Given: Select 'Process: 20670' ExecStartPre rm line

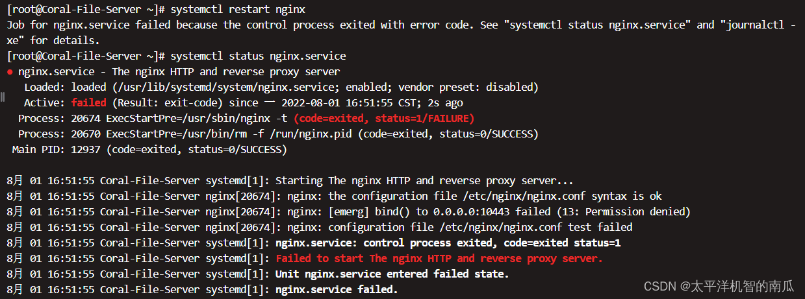Looking at the screenshot, I should [x=278, y=134].
